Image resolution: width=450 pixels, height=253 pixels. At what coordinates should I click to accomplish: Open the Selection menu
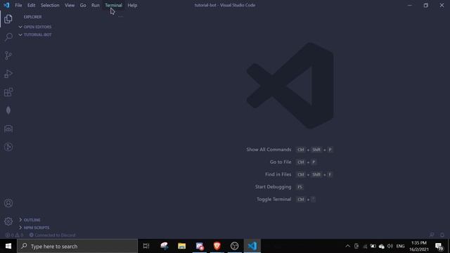tap(50, 5)
